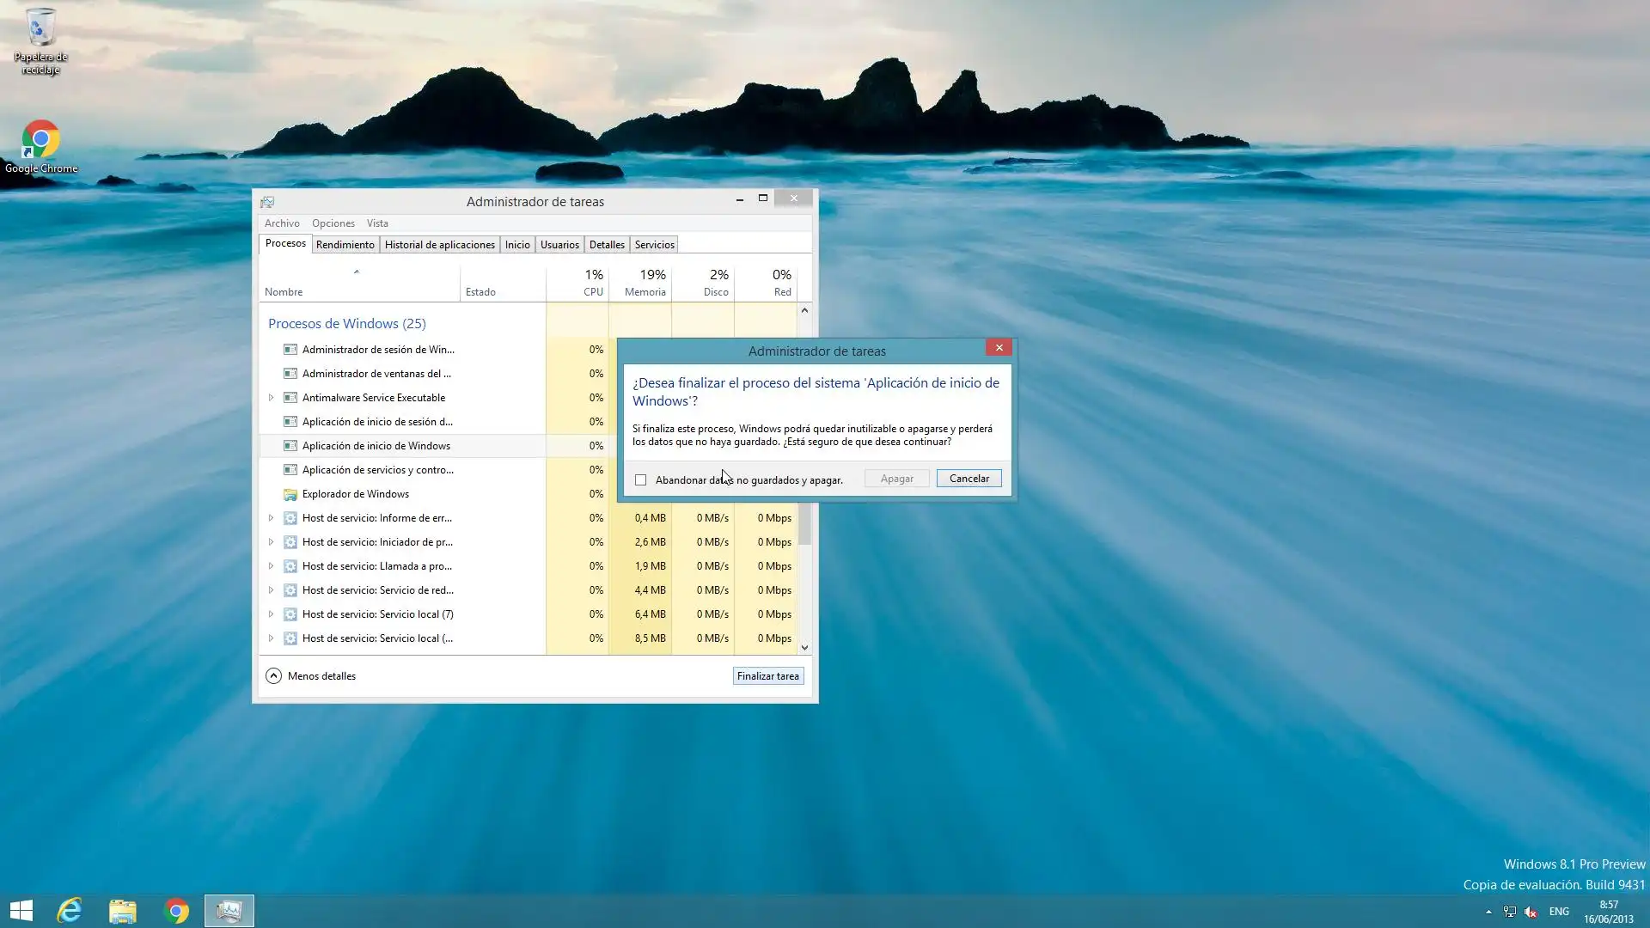Image resolution: width=1650 pixels, height=928 pixels.
Task: Expand Antimalware Service Executable process
Action: 272,398
